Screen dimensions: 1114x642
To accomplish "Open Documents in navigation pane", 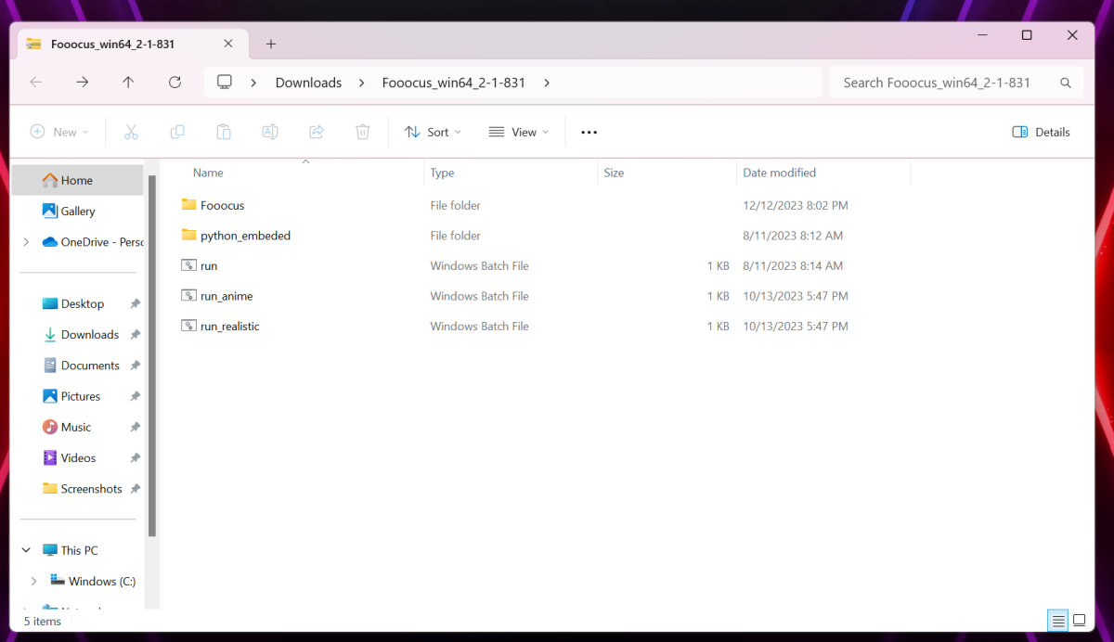I will 82,366.
